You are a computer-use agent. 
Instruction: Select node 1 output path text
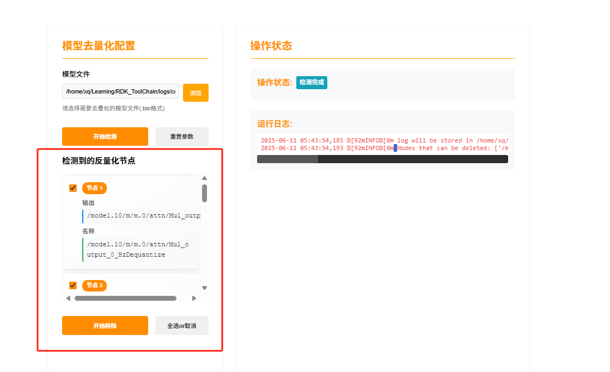click(144, 215)
